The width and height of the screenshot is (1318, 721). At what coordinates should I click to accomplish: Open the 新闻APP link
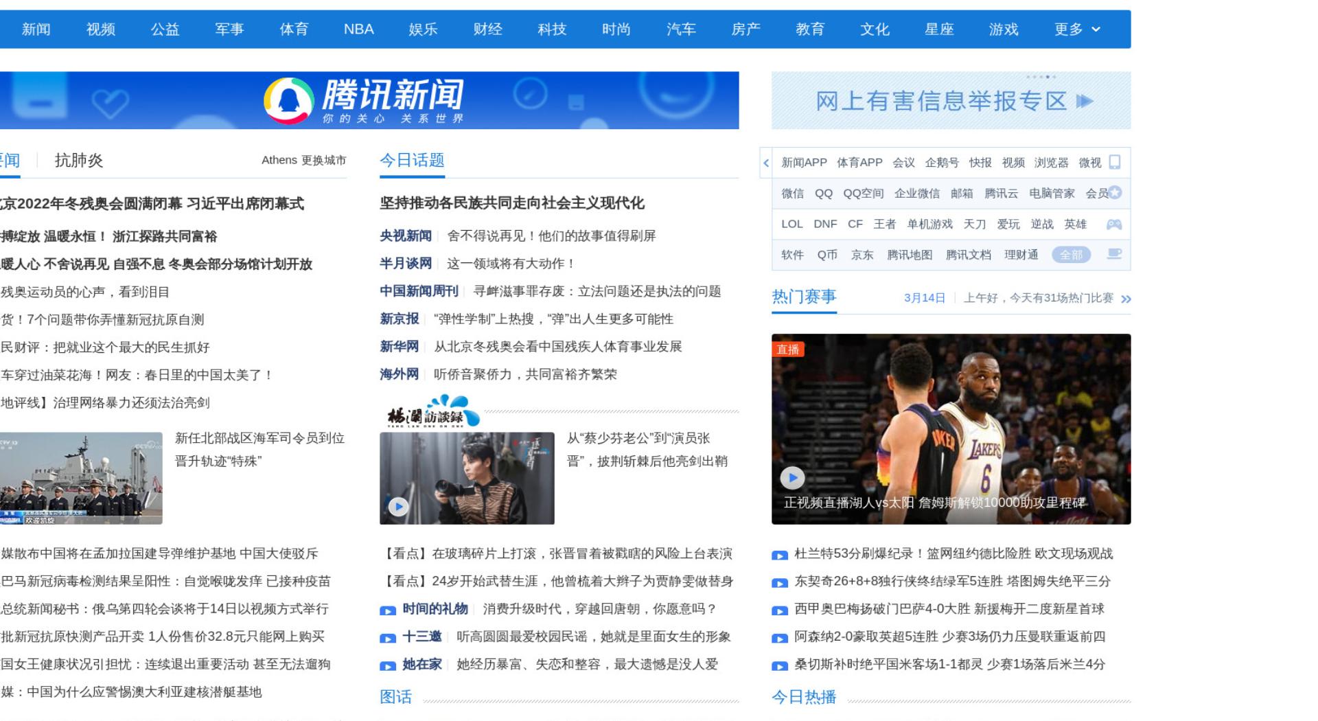pos(804,162)
